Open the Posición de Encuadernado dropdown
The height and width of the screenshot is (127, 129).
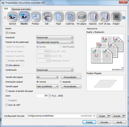click(x=55, y=42)
